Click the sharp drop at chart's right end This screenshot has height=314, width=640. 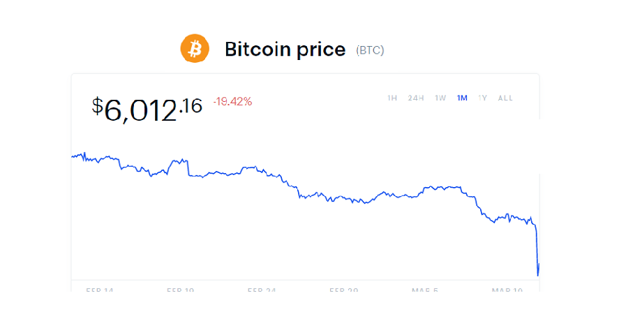(x=536, y=244)
